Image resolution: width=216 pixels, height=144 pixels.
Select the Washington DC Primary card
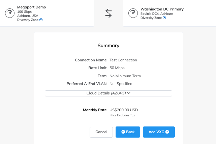[169, 13]
